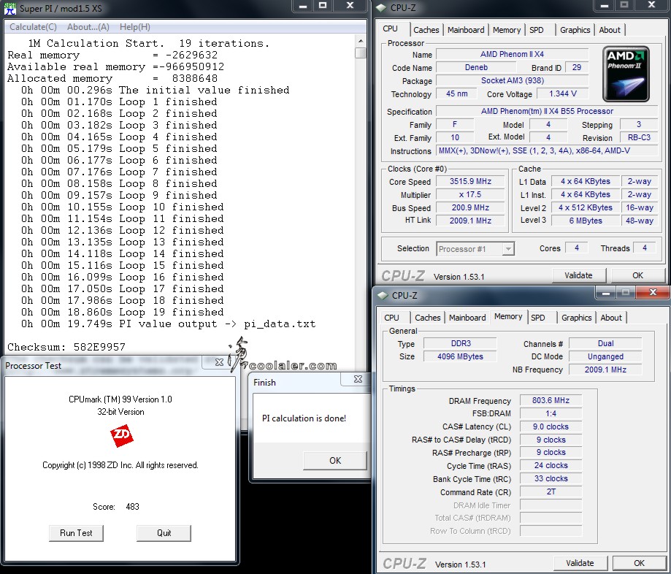Click the top CPU-Z title bar icon

pyautogui.click(x=382, y=8)
